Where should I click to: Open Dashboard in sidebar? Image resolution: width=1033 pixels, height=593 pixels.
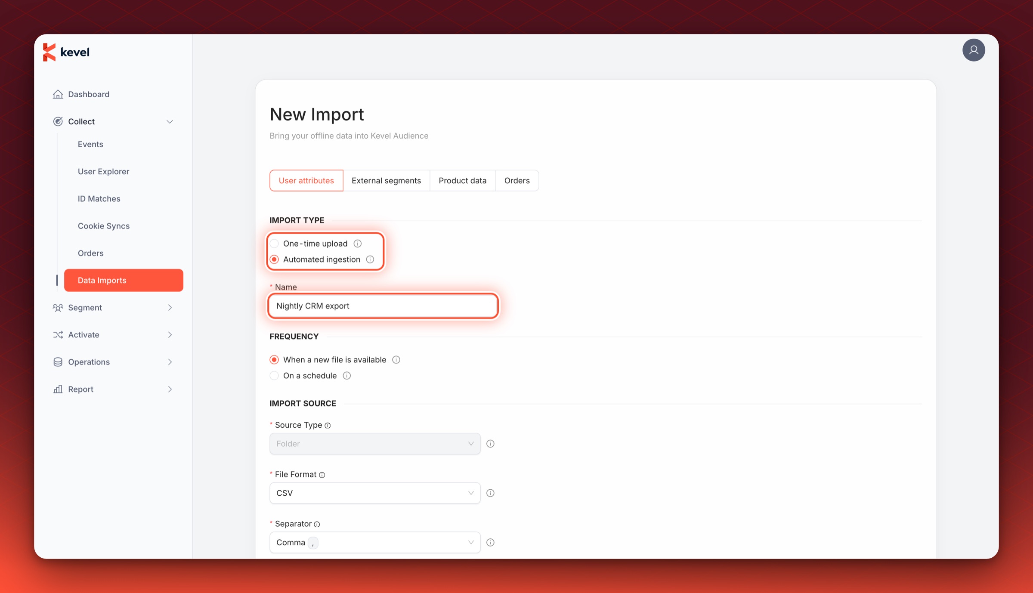pyautogui.click(x=89, y=94)
